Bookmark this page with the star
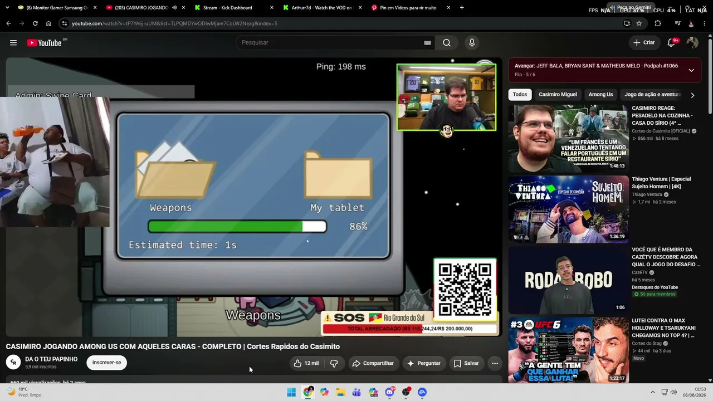The width and height of the screenshot is (713, 401). coord(639,23)
